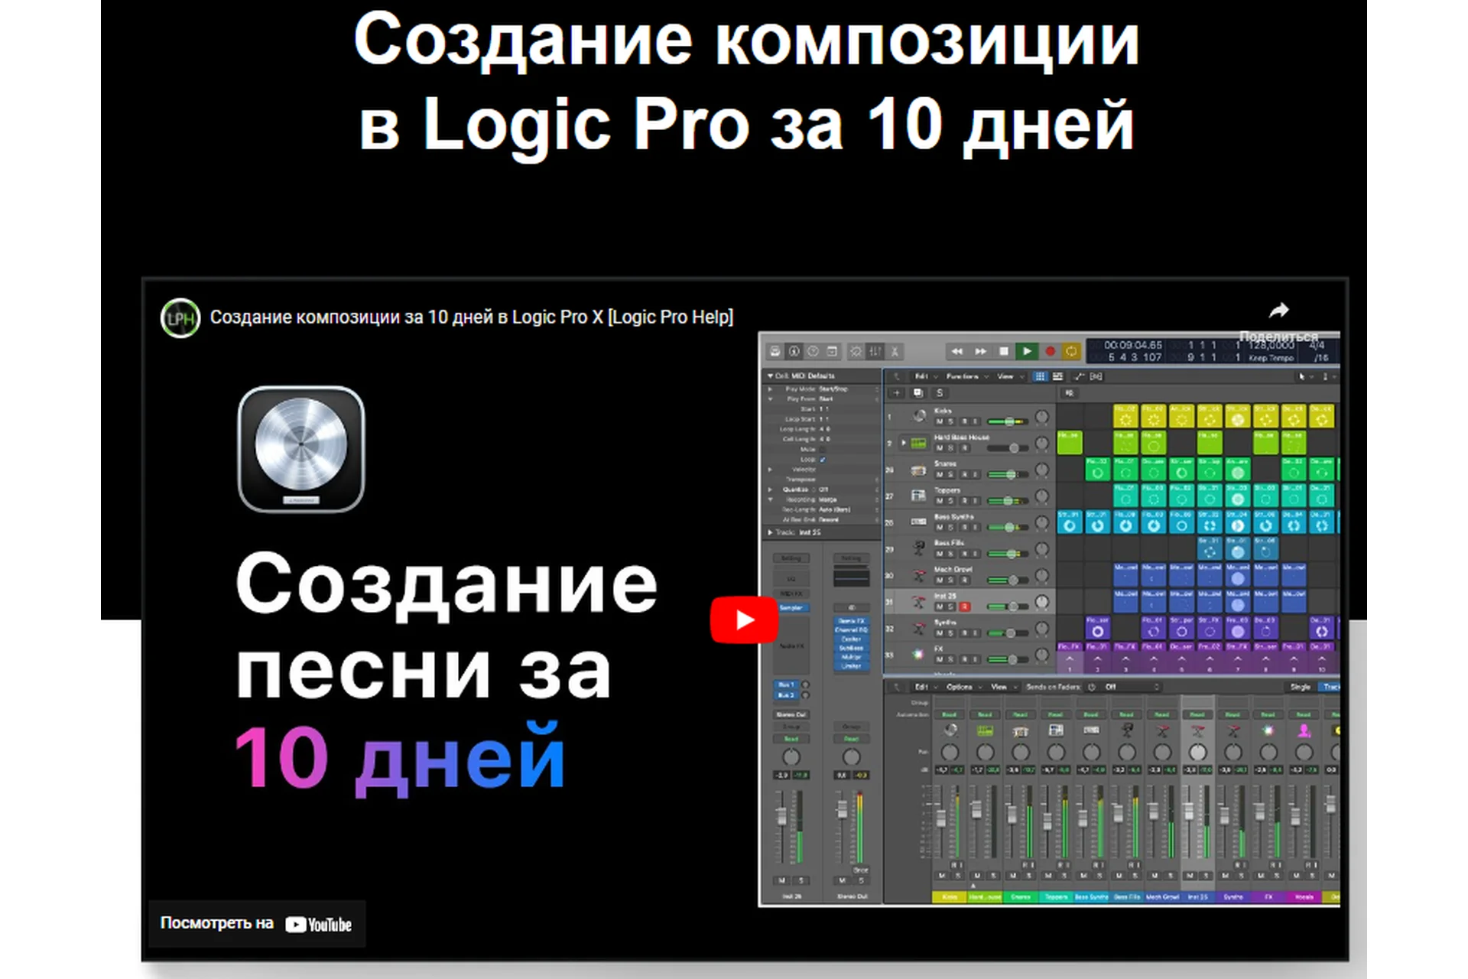Click the scissors tool icon in the toolbar

click(895, 352)
